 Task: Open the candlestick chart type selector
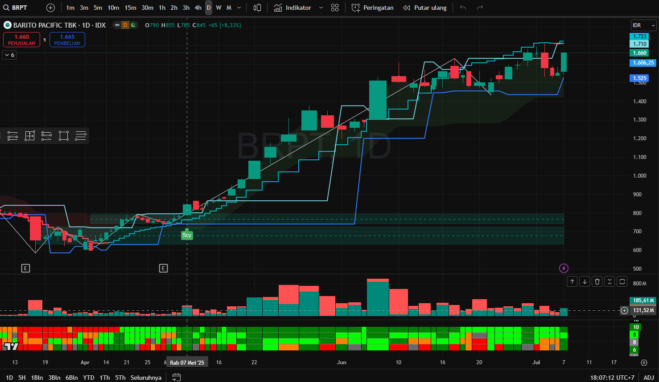point(257,8)
